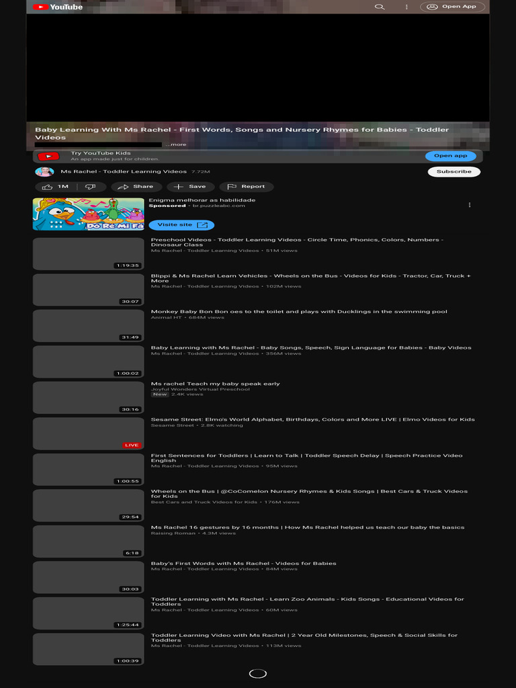Open Sesame Street Elmo's World LIVE thumbnail

pyautogui.click(x=88, y=433)
